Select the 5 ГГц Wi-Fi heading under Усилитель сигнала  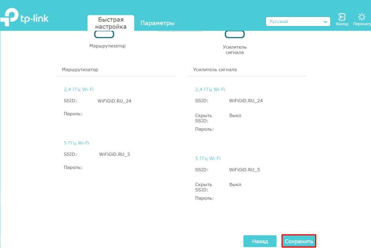(208, 158)
